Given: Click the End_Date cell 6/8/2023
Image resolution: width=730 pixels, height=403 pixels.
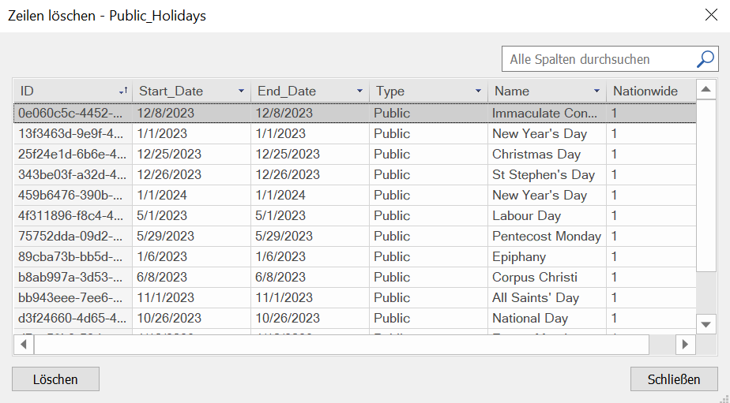Looking at the screenshot, I should click(x=310, y=278).
